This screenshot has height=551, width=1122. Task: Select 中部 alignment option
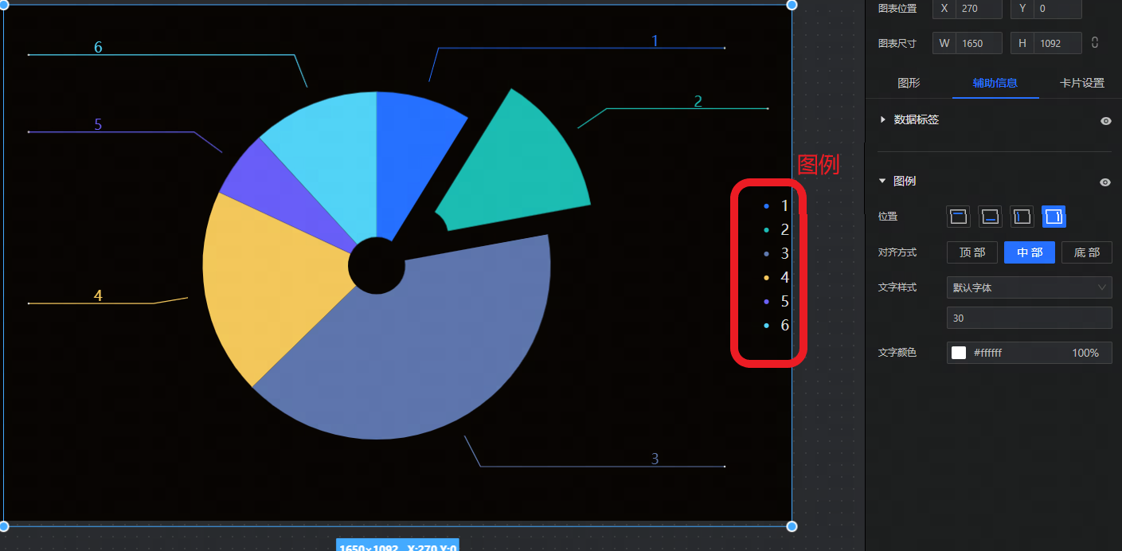1029,252
